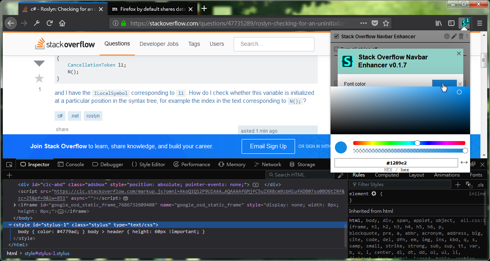Open the Computed styles tab

click(387, 175)
